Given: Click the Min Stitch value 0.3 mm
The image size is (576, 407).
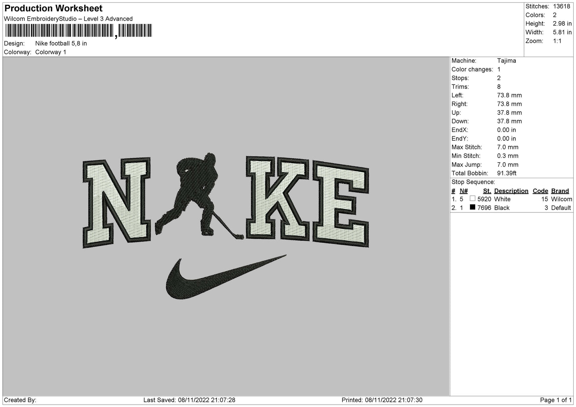Looking at the screenshot, I should tap(508, 156).
